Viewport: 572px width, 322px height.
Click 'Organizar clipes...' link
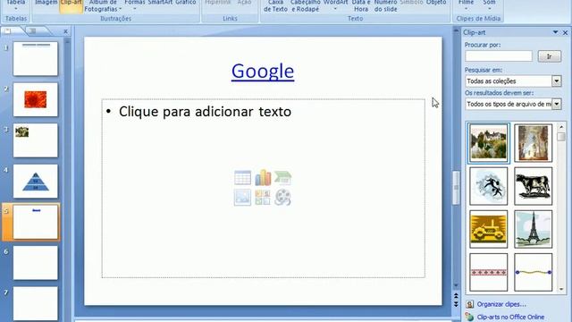tap(501, 304)
